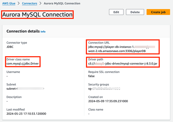
Task: Select the Aurora MySQL Connection page heading
Action: tap(37, 14)
